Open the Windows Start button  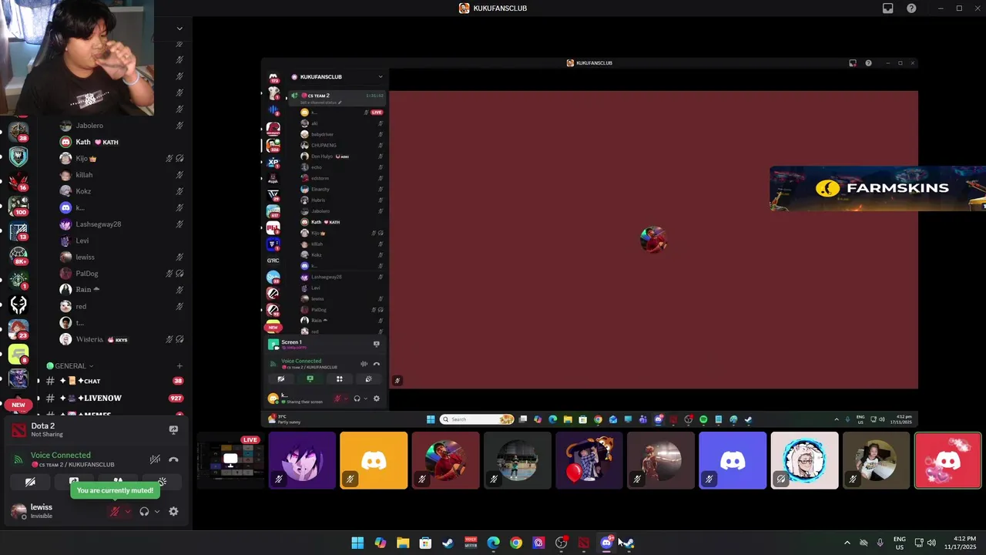(357, 543)
